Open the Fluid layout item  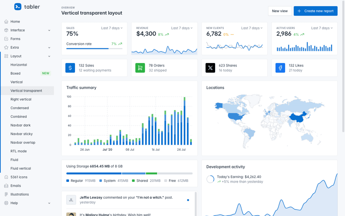(x=28, y=160)
